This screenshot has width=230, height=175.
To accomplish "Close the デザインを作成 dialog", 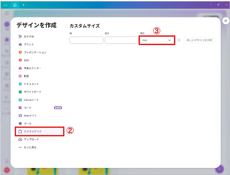I will click(x=226, y=21).
